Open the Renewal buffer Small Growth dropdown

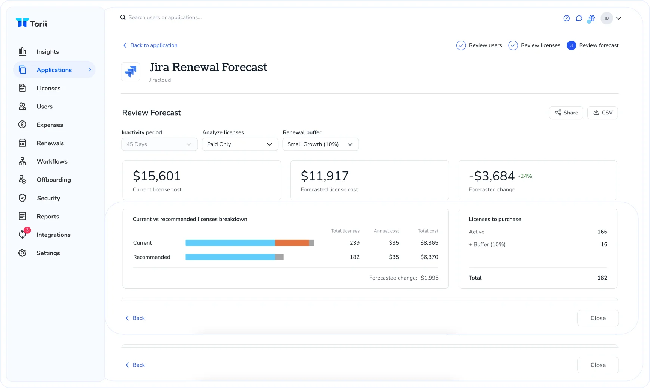[320, 144]
